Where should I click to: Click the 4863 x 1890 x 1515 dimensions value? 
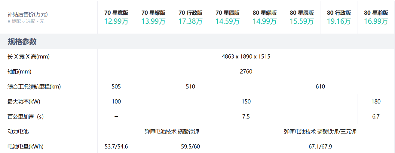pyautogui.click(x=246, y=56)
